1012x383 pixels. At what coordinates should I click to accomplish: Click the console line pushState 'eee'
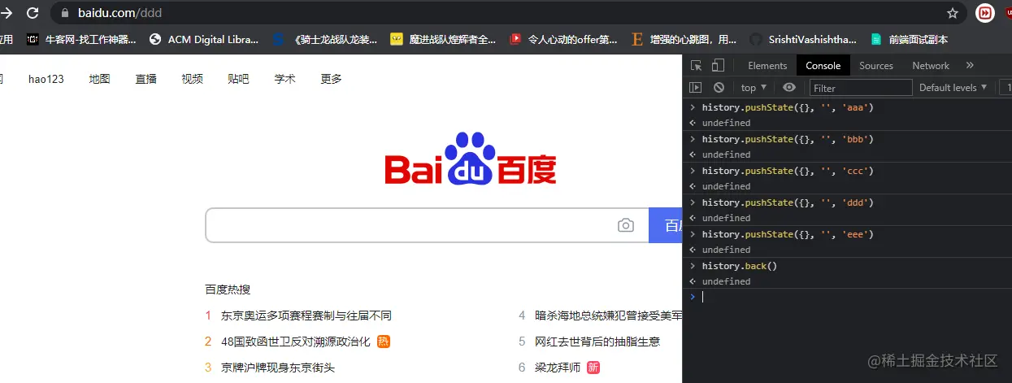pos(788,234)
